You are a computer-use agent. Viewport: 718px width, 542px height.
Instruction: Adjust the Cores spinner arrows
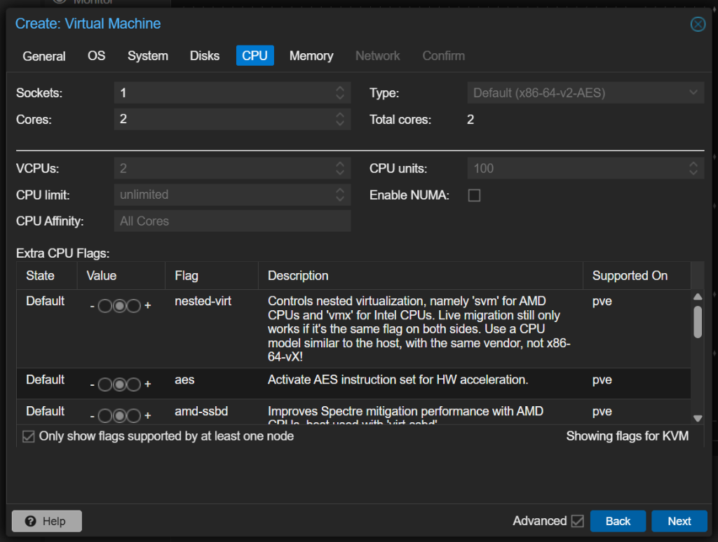[x=340, y=119]
